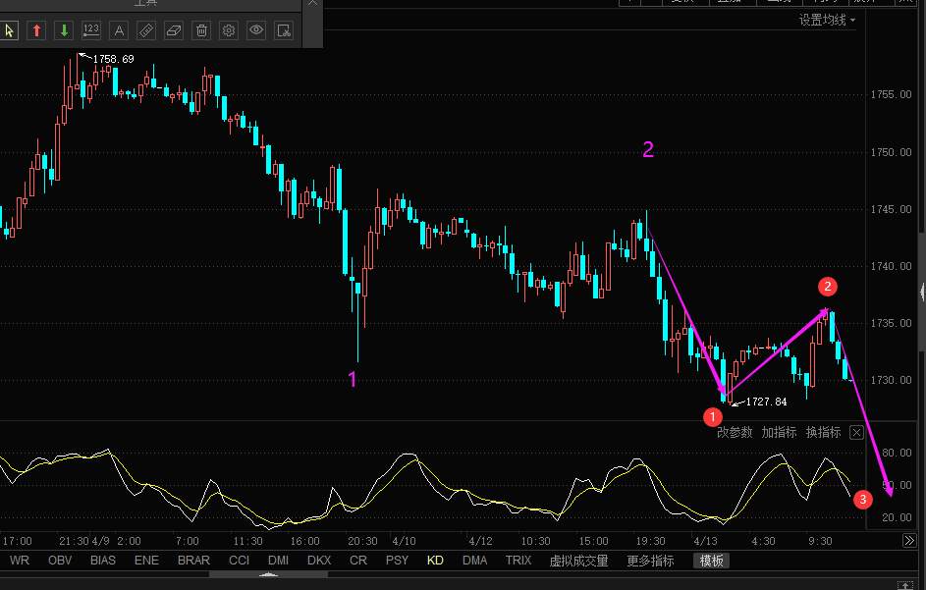The width and height of the screenshot is (926, 590).
Task: Choose the 123 numbered label tool
Action: 91,30
